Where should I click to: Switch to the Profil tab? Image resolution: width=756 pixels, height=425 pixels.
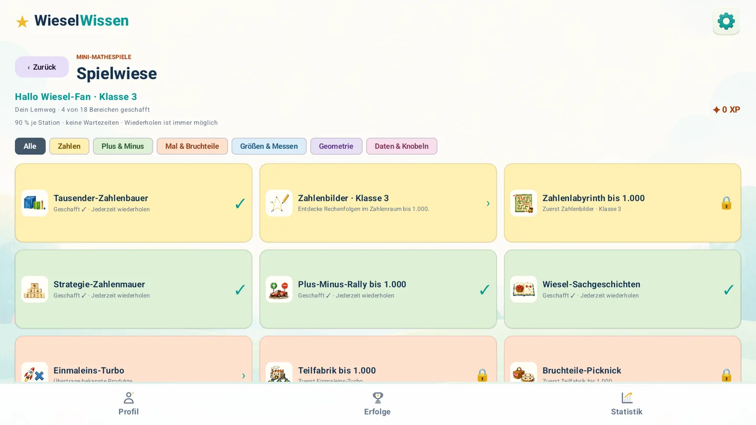pos(129,404)
